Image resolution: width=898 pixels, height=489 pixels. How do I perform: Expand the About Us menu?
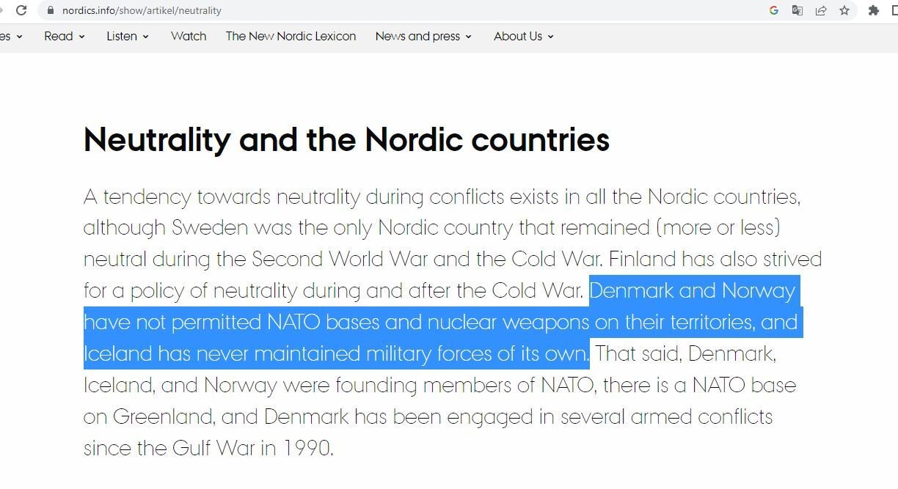(523, 36)
